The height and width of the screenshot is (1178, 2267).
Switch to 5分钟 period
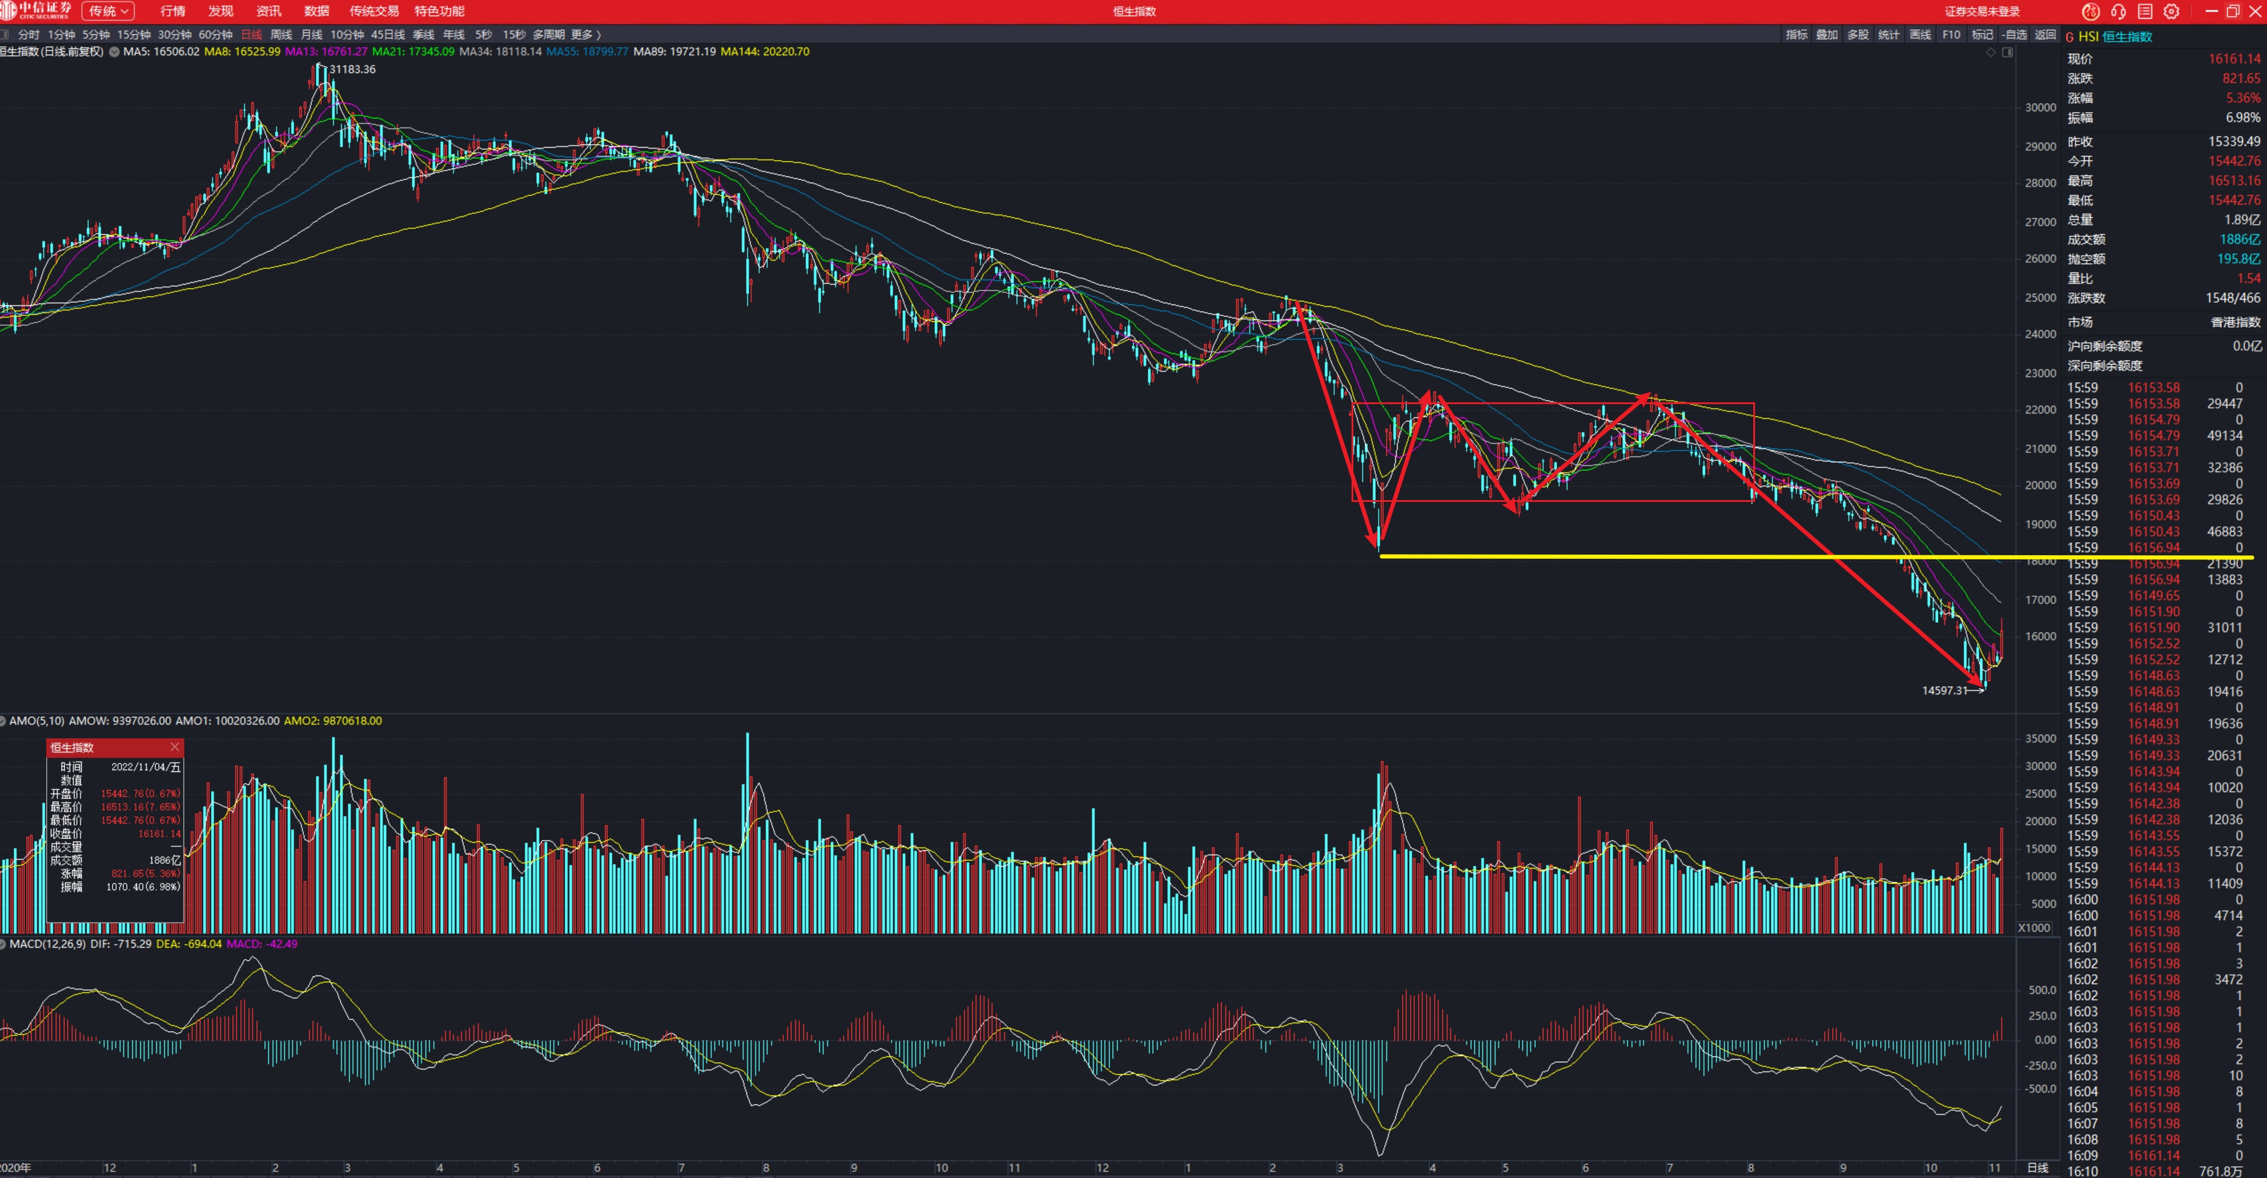pos(96,35)
